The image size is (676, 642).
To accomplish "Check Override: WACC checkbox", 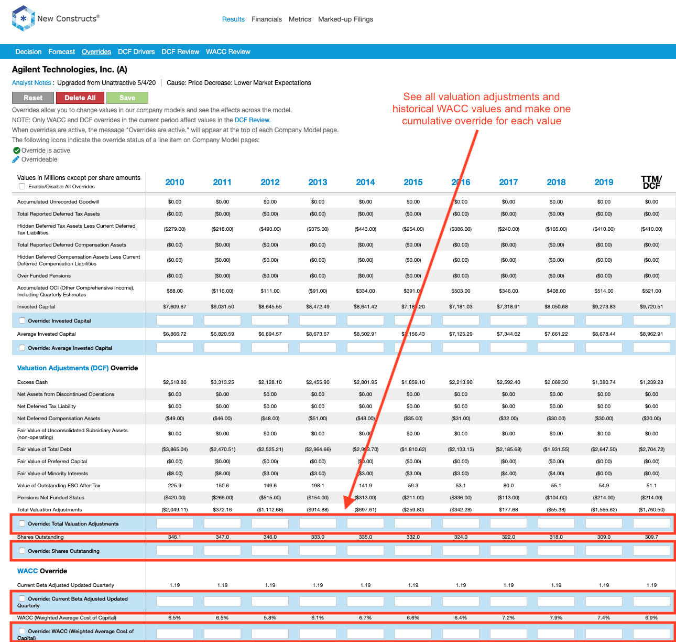I will tap(22, 631).
